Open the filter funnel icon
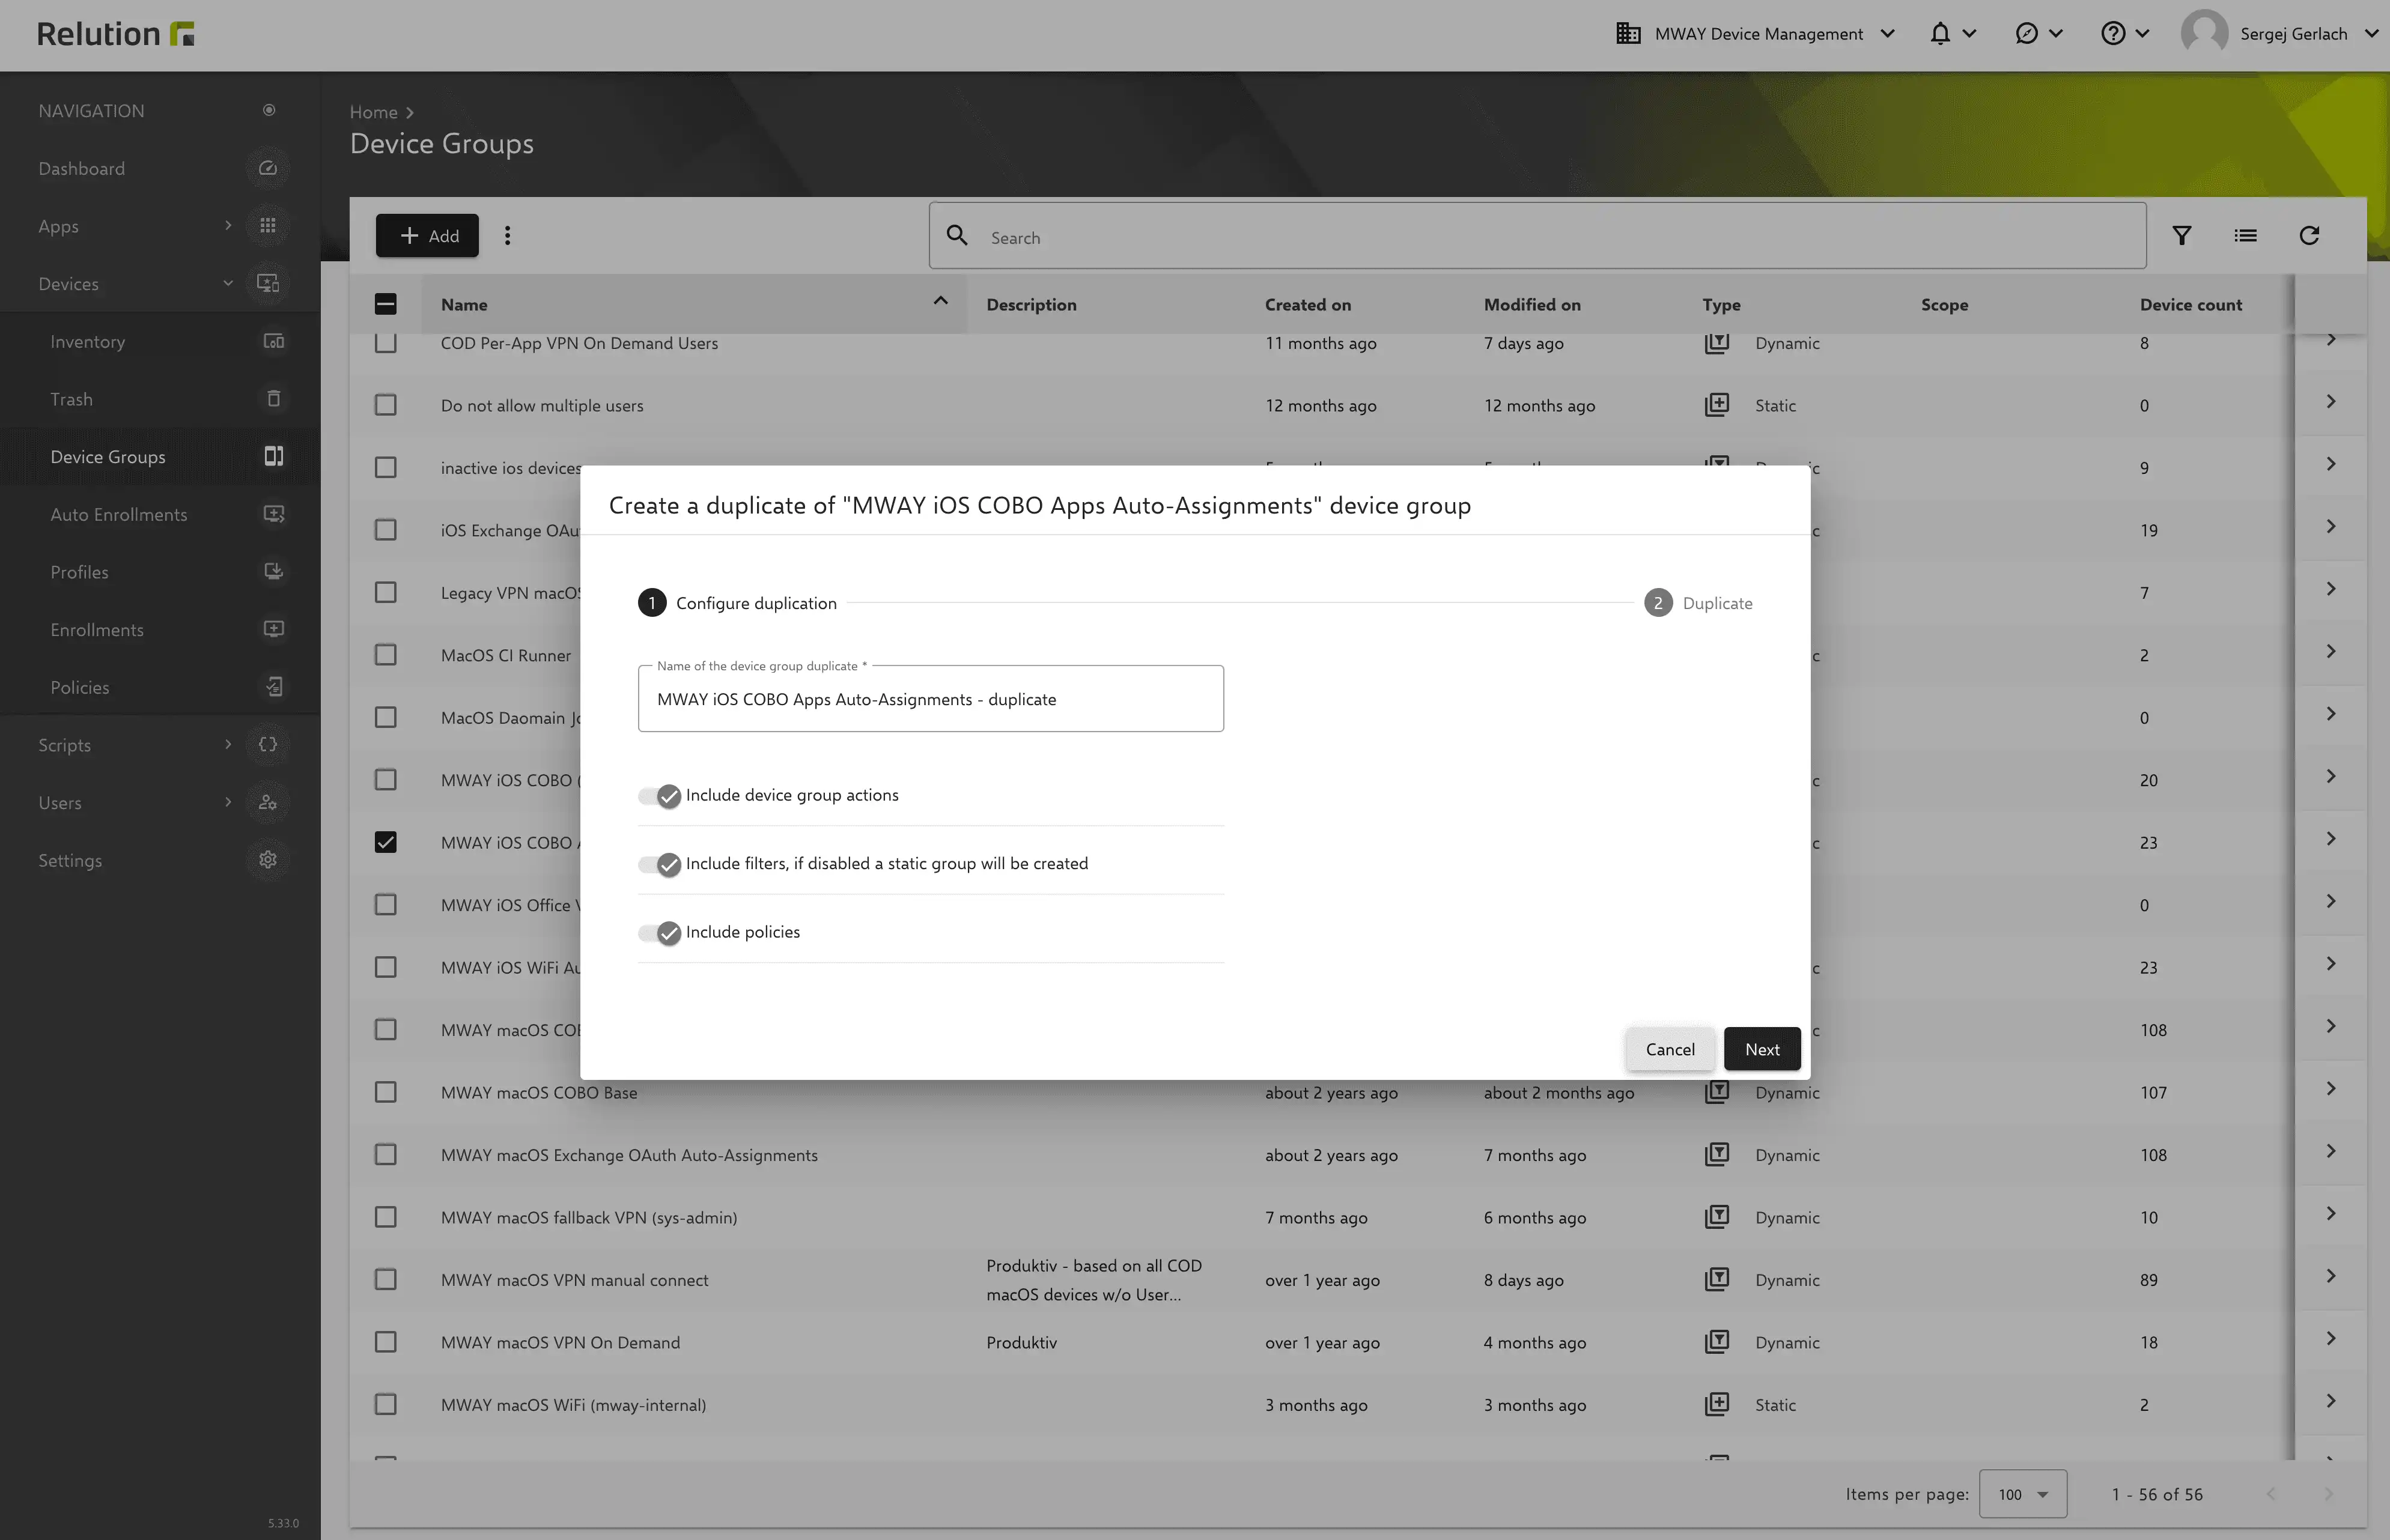The height and width of the screenshot is (1540, 2390). [2182, 236]
